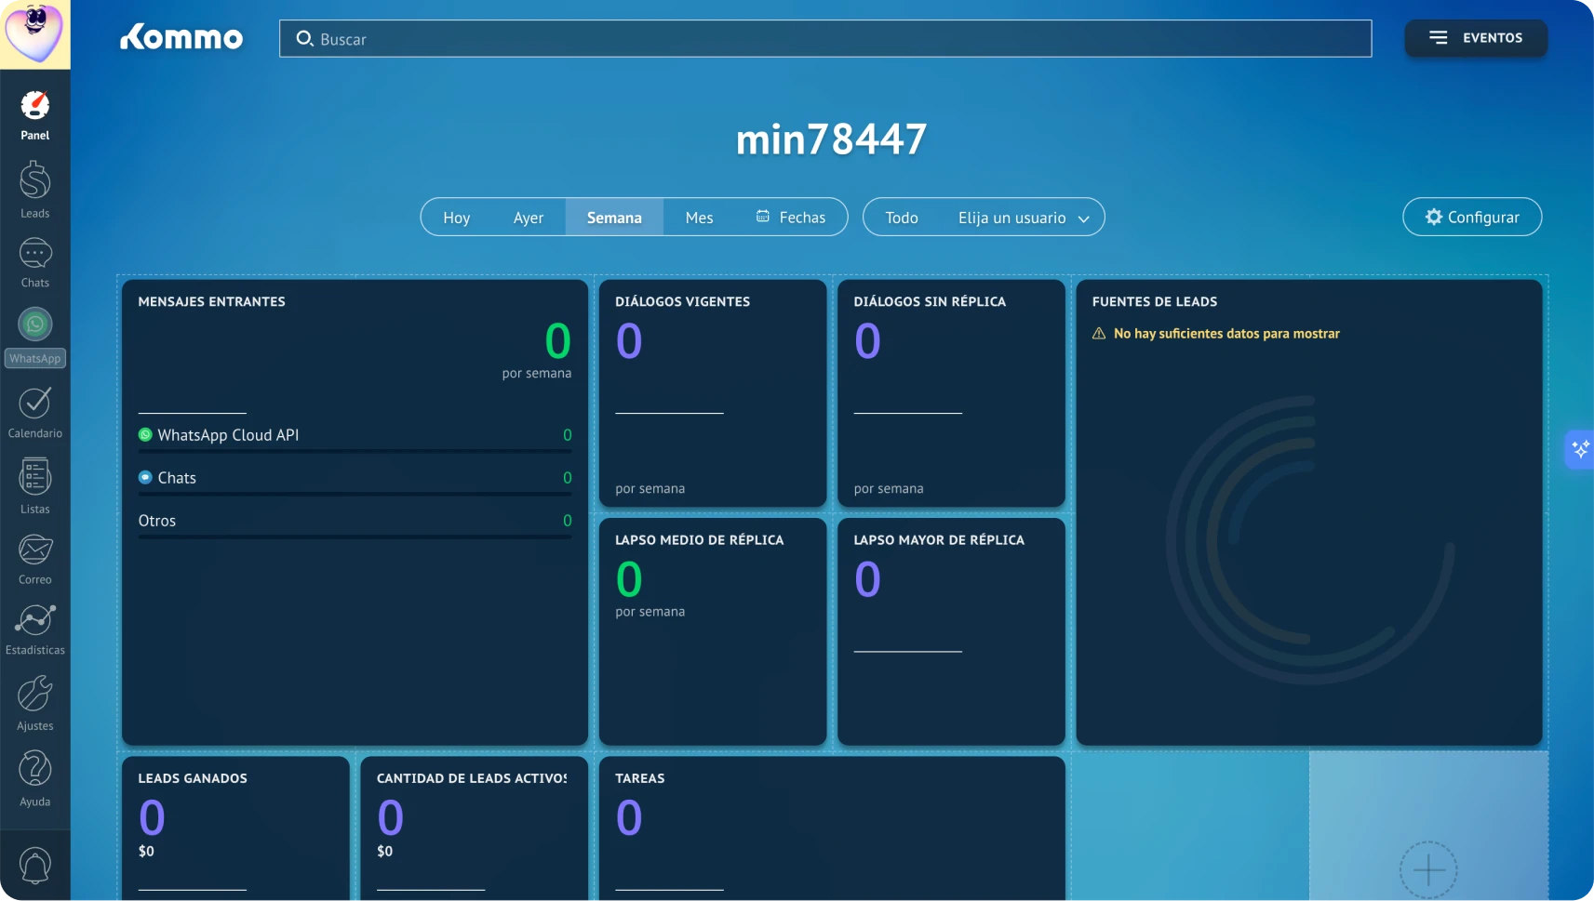
Task: Click the Fuentes de Leads circular chart
Action: (x=1310, y=540)
